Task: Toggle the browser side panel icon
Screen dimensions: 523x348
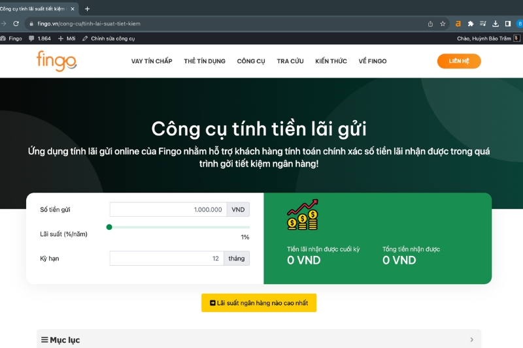Action: [x=508, y=24]
